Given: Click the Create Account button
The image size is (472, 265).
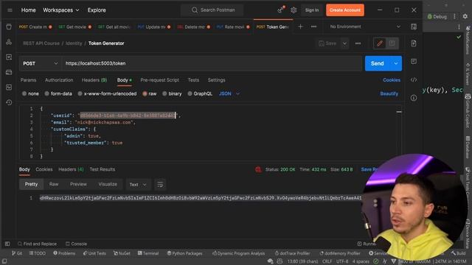Looking at the screenshot, I should point(345,10).
